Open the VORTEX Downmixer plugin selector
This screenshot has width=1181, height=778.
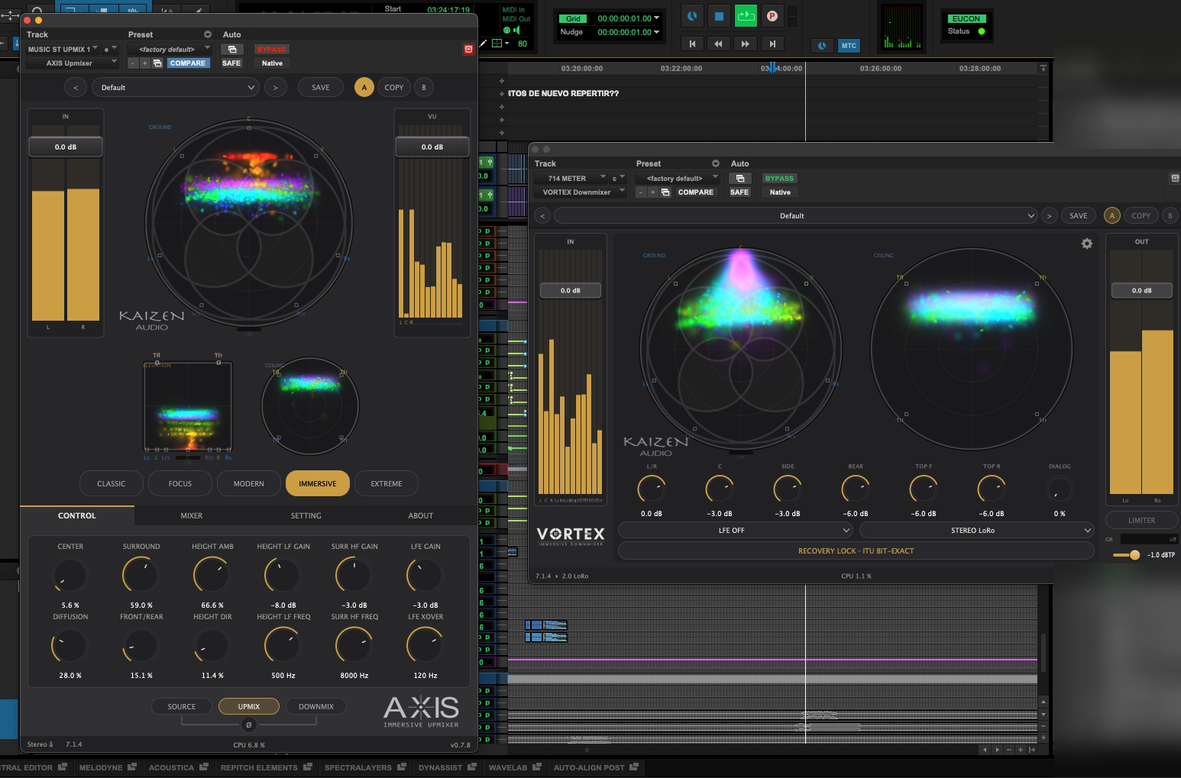pyautogui.click(x=580, y=192)
